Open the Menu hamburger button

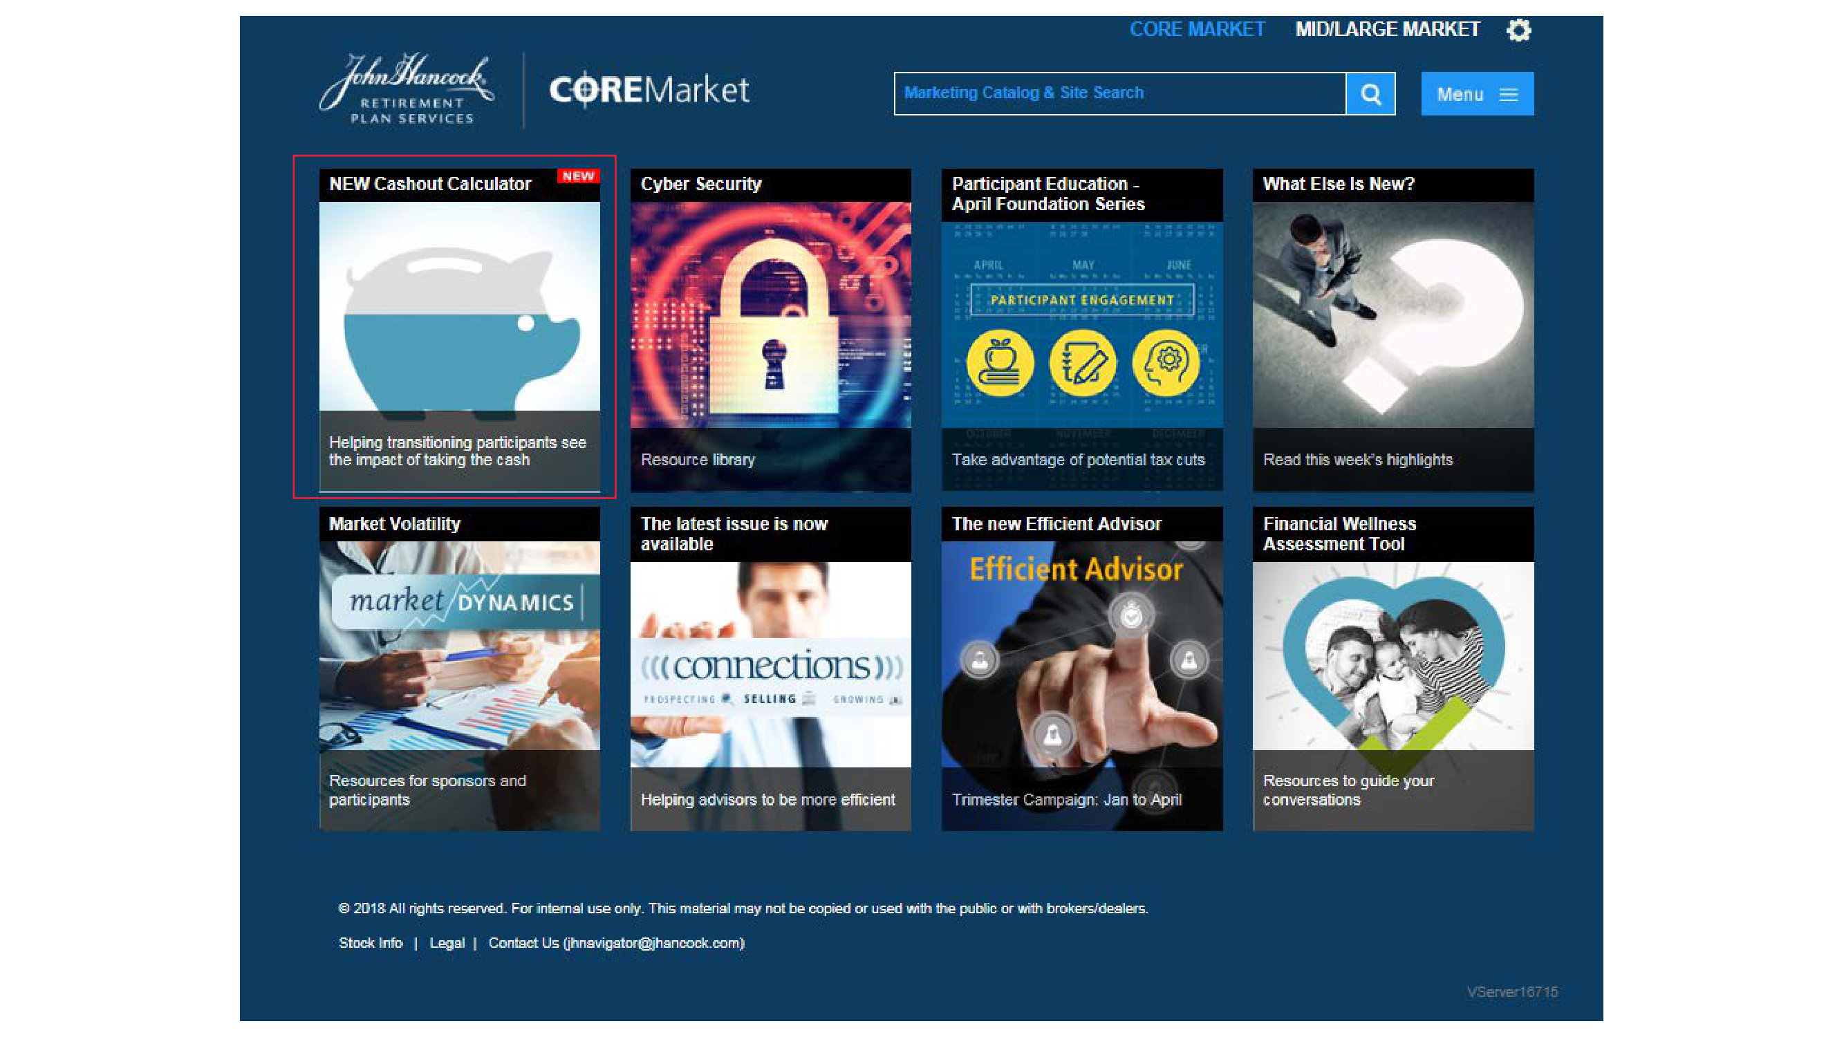click(x=1477, y=94)
